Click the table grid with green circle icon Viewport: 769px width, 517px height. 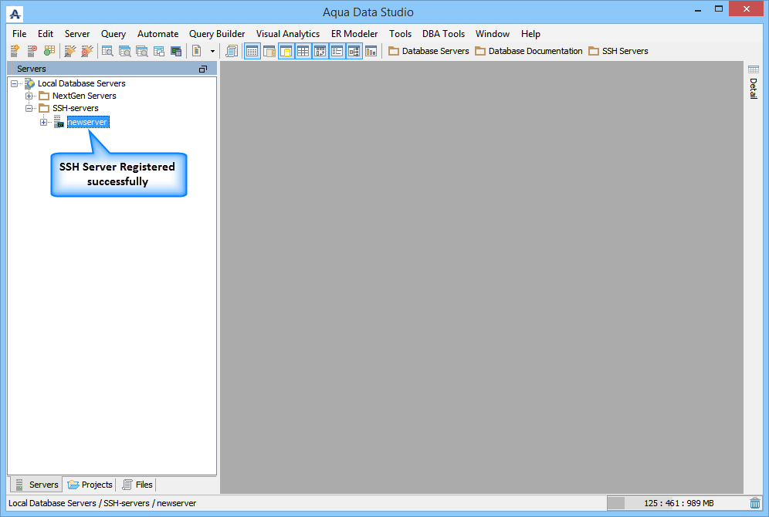(x=49, y=51)
